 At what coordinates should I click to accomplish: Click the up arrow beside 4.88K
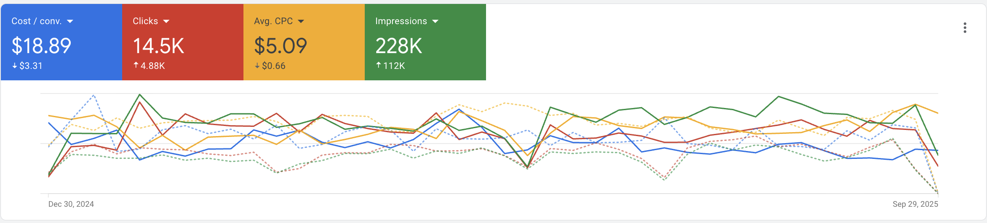pyautogui.click(x=136, y=65)
